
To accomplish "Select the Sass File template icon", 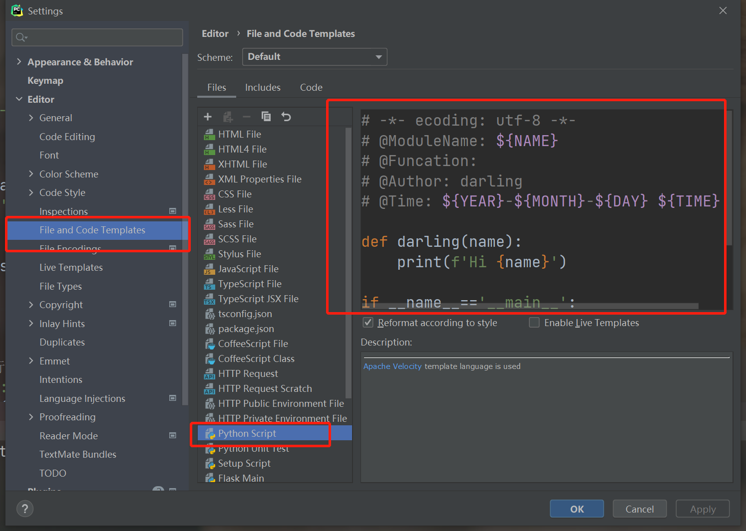I will (210, 224).
